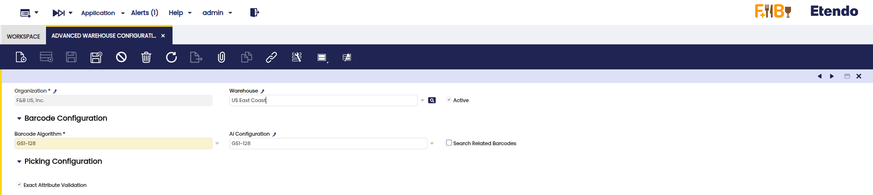Click the logout icon in top bar
Image resolution: width=873 pixels, height=195 pixels.
coord(254,13)
